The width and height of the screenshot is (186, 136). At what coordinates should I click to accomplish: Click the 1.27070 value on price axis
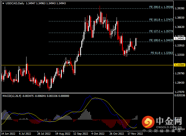pyautogui.click(x=180, y=92)
